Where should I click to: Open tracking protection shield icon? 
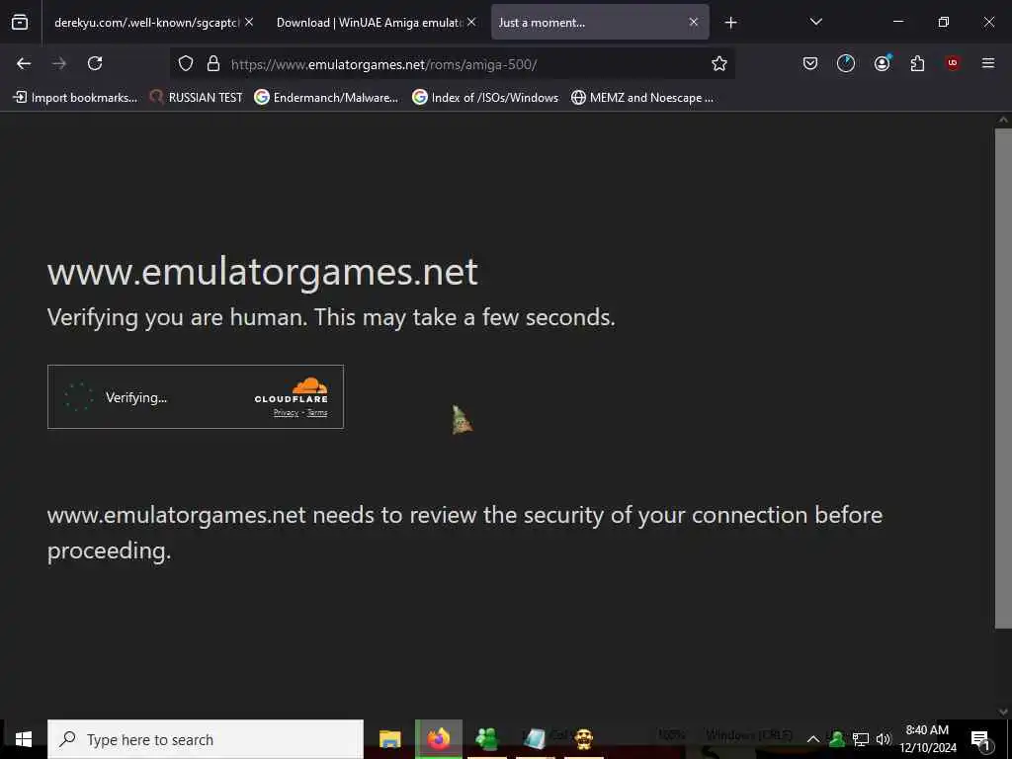186,63
